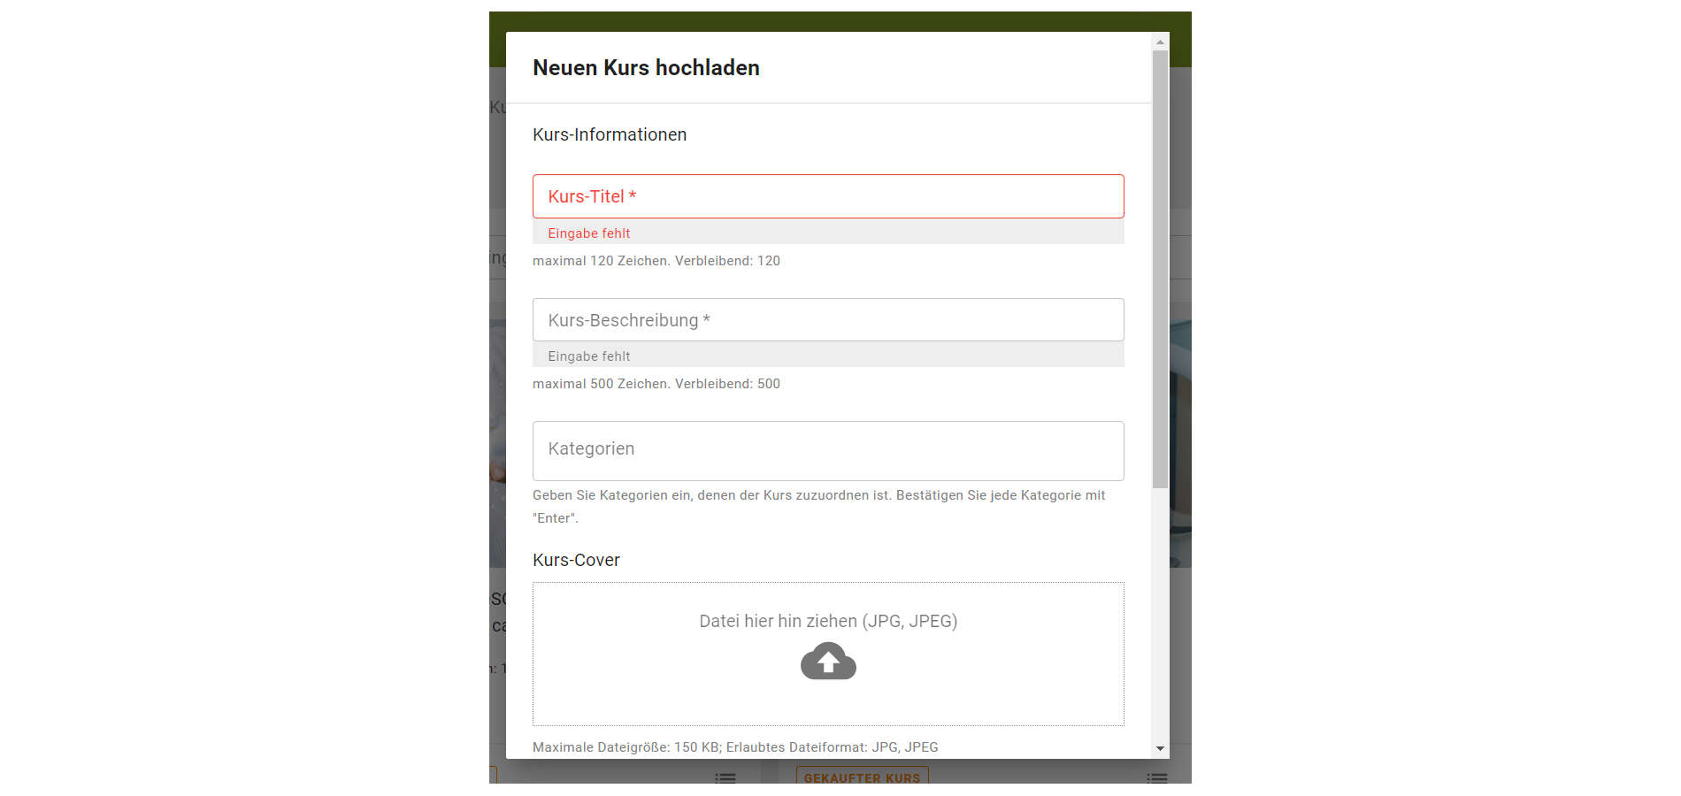Click the scrollbar down arrow in dialog
Viewport: 1681px width, 796px height.
tap(1160, 748)
